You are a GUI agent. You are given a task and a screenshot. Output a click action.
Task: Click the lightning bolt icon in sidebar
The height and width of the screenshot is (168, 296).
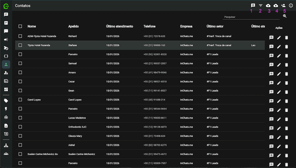[6, 109]
